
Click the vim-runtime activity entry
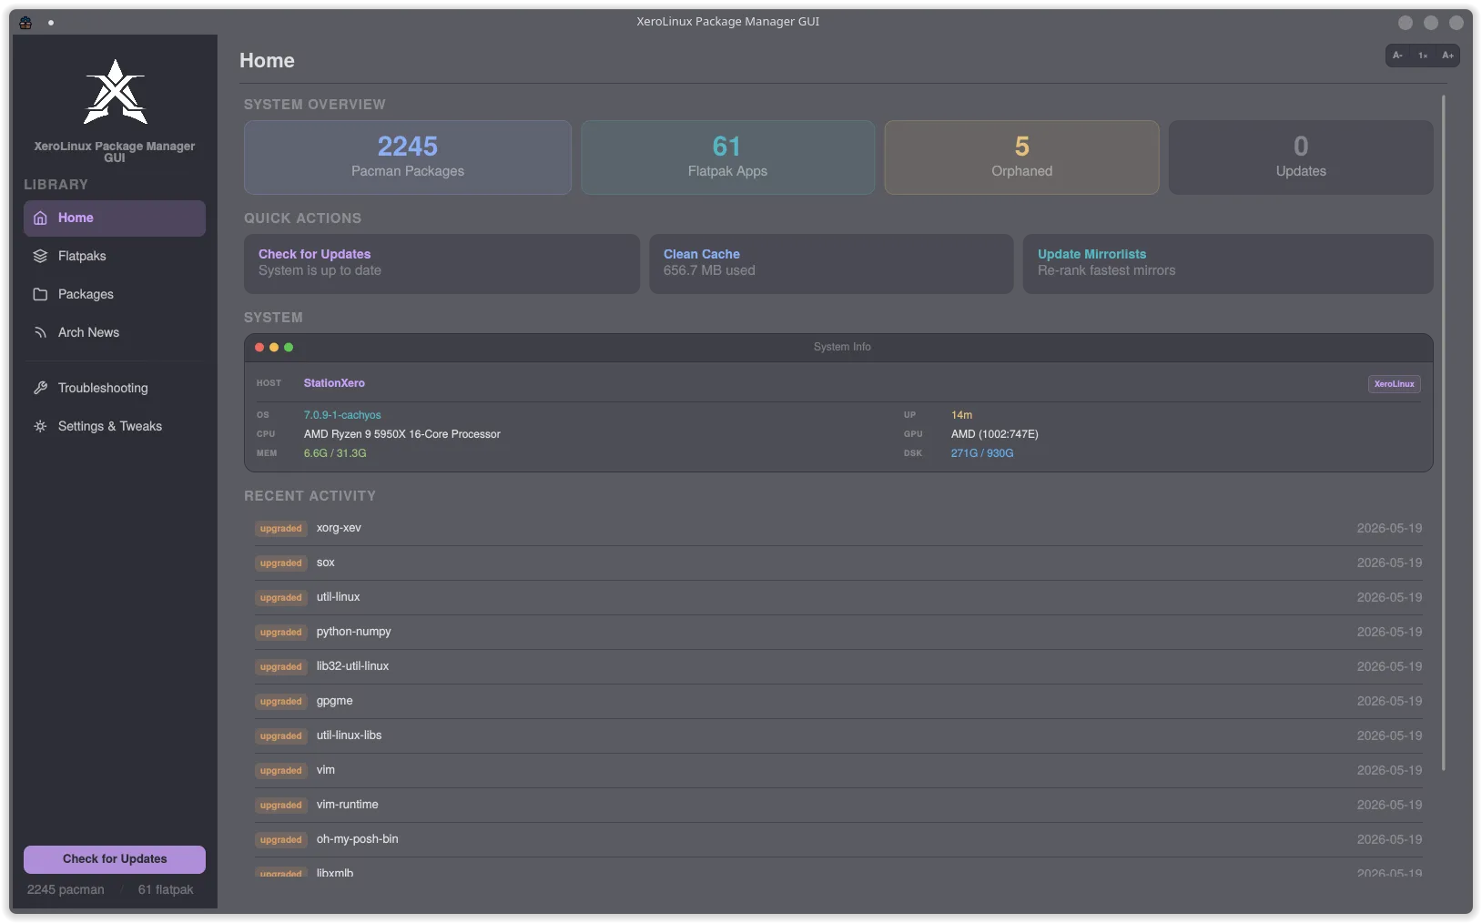click(838, 806)
